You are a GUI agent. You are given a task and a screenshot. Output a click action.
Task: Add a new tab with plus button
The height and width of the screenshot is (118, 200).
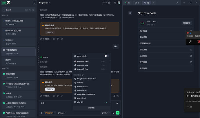click(x=154, y=3)
